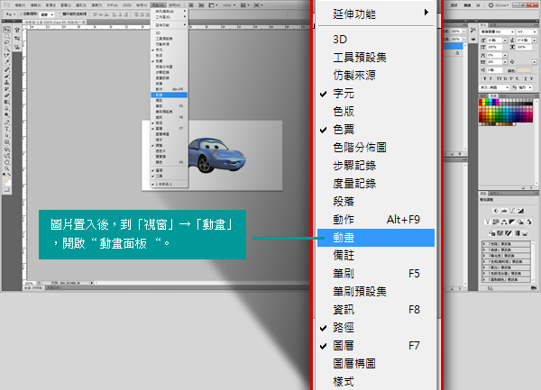Select the Rectangular Marquee tool
Viewport: 541px width, 390px height.
(7, 36)
